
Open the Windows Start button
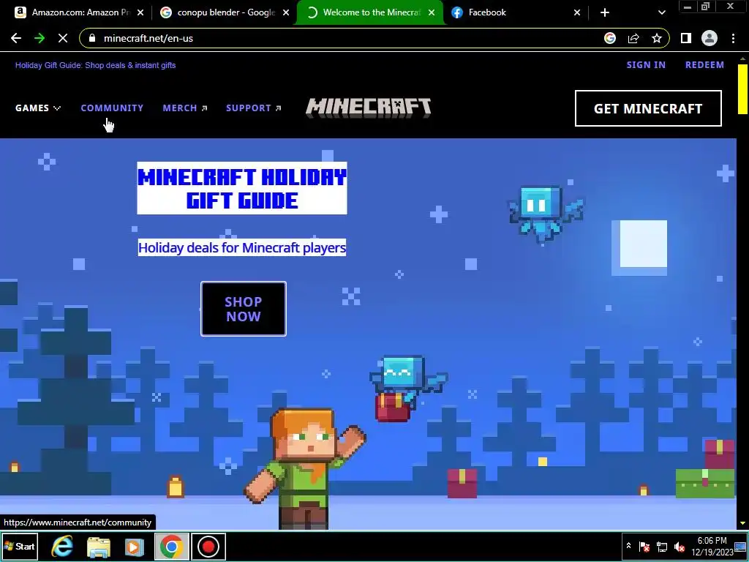pyautogui.click(x=20, y=546)
